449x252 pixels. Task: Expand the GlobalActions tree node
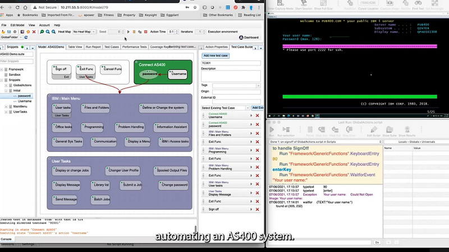[x=6, y=86]
